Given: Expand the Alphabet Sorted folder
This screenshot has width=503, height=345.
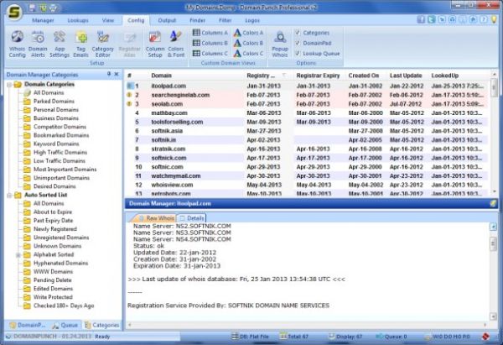Looking at the screenshot, I should 18,254.
